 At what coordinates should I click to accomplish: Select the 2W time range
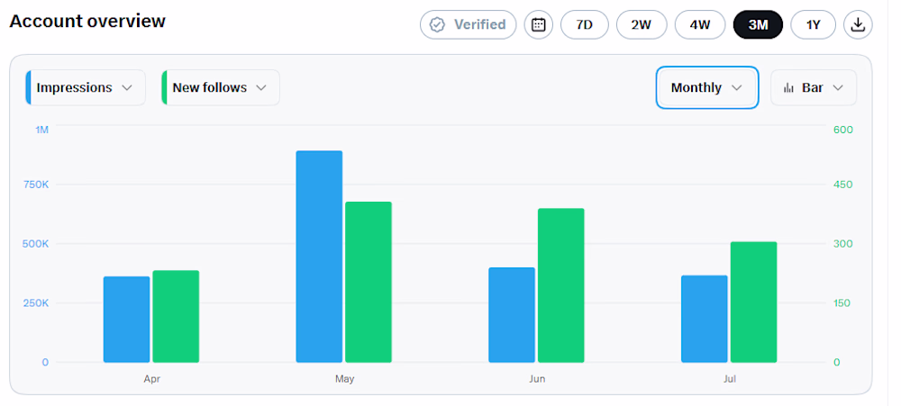pyautogui.click(x=642, y=24)
